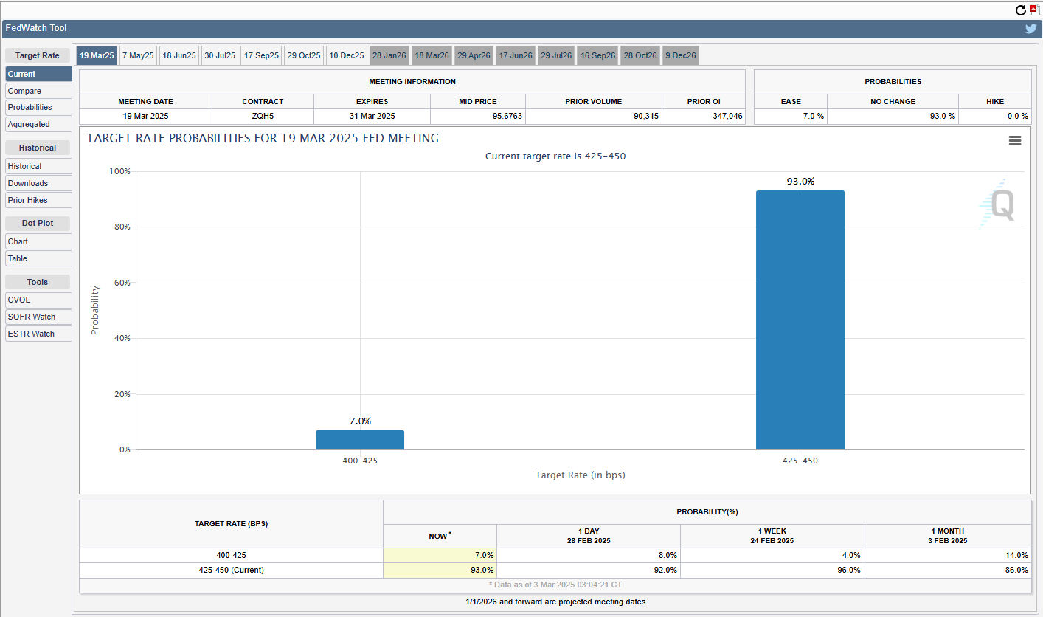Image resolution: width=1043 pixels, height=617 pixels.
Task: Open the Dot Plot Chart item
Action: click(38, 241)
